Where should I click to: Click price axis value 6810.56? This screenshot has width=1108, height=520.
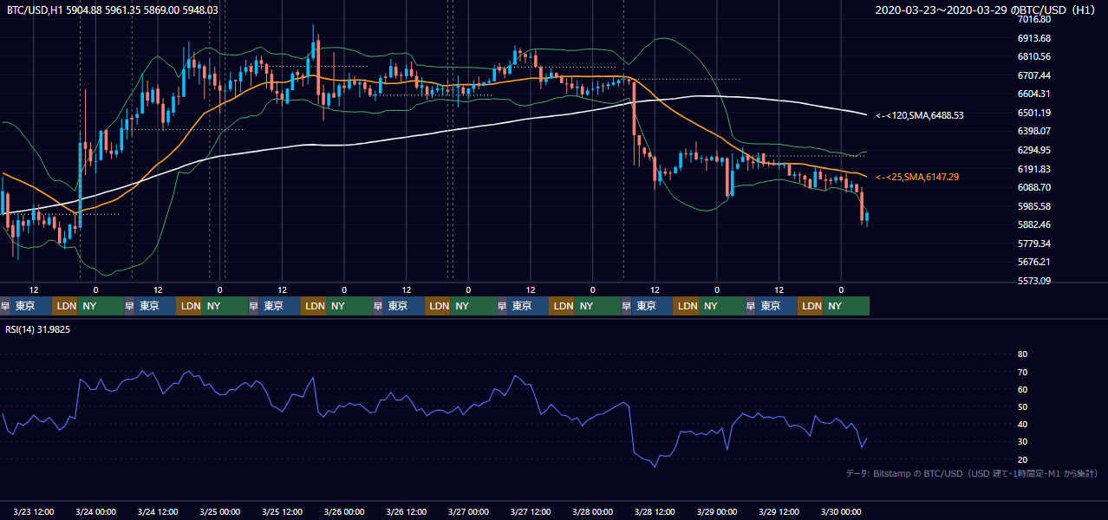tap(1034, 56)
